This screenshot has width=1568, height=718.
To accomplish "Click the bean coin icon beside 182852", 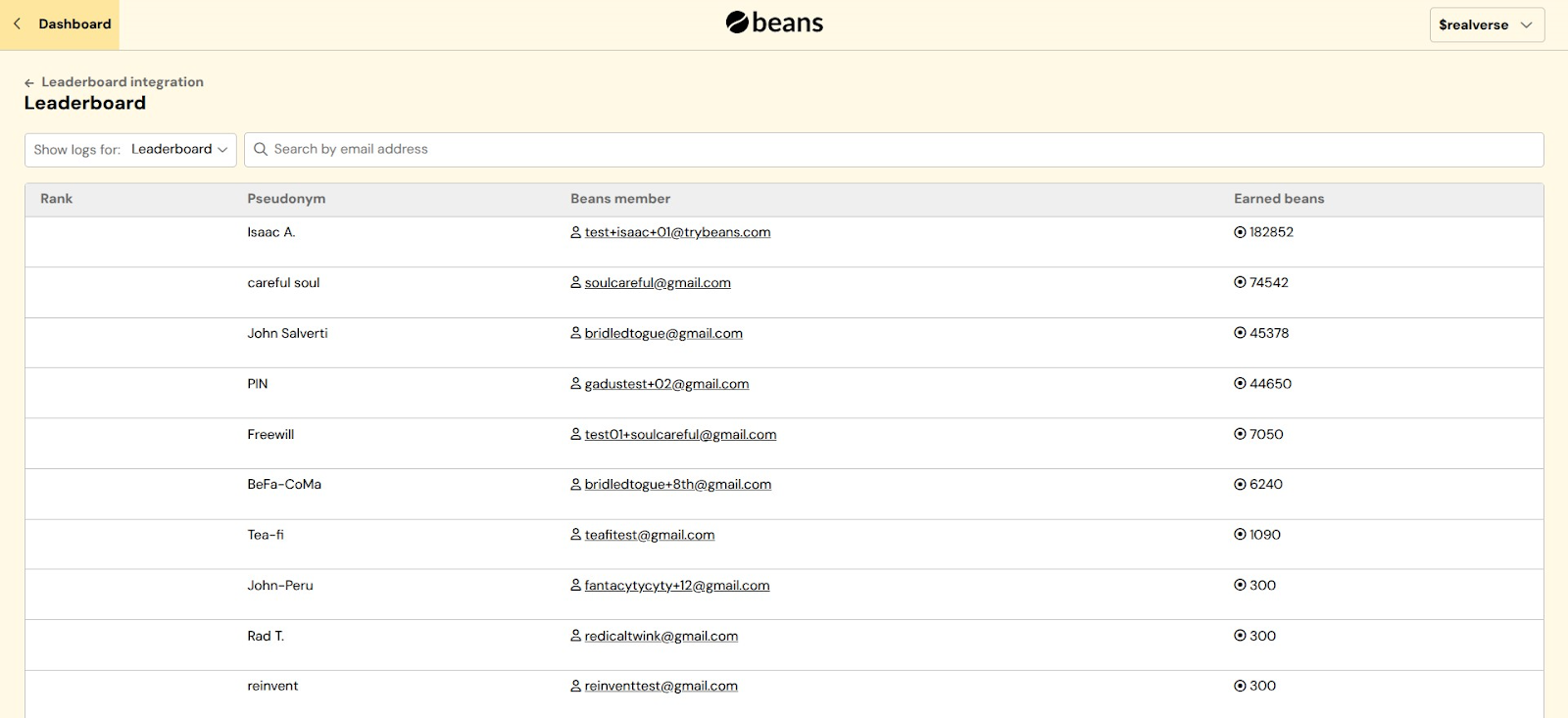I will coord(1240,232).
